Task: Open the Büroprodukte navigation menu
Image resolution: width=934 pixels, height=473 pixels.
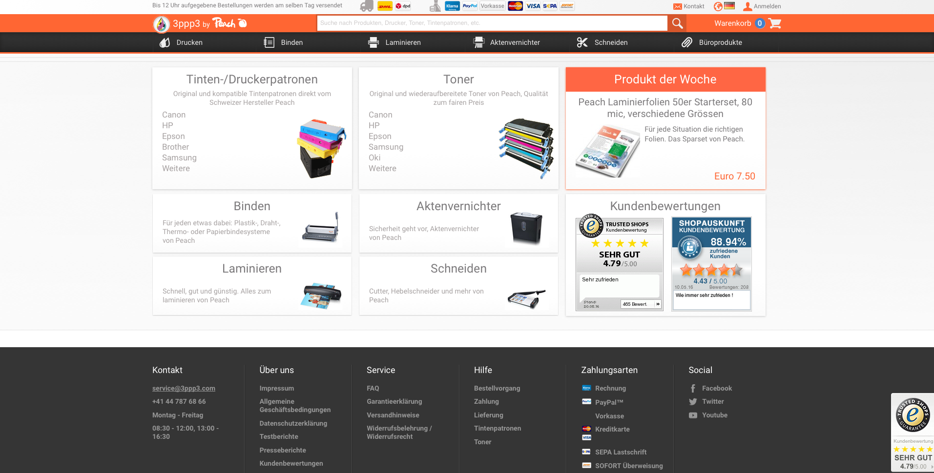Action: [x=712, y=42]
